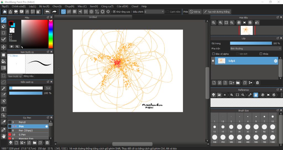Open the cloud icon in top toolbar
The height and width of the screenshot is (150, 283).
pyautogui.click(x=5, y=12)
